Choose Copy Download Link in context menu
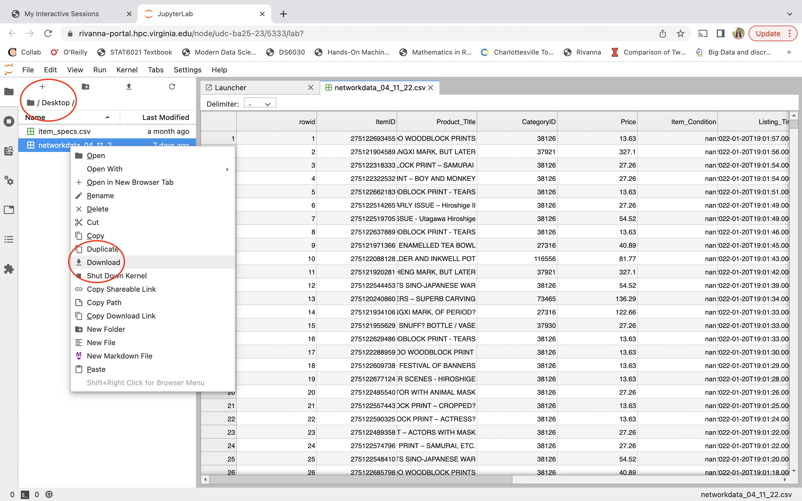This screenshot has height=501, width=802. click(152, 316)
